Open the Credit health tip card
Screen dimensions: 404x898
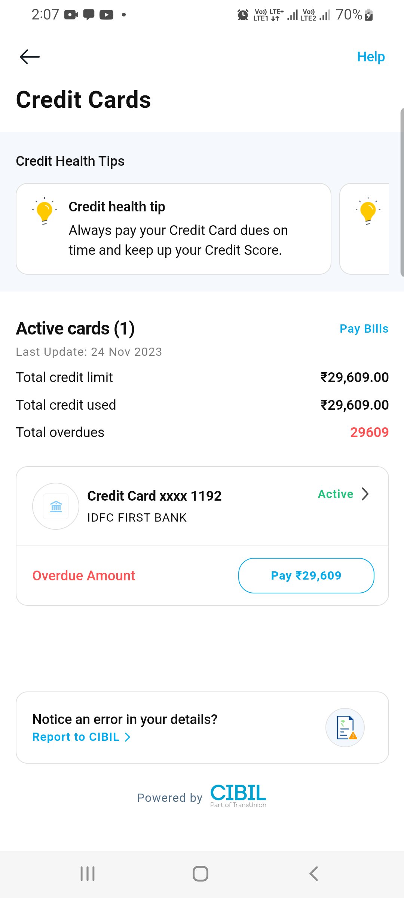174,229
